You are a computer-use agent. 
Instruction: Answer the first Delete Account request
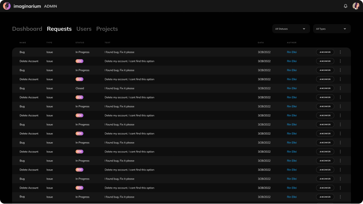[x=325, y=61]
